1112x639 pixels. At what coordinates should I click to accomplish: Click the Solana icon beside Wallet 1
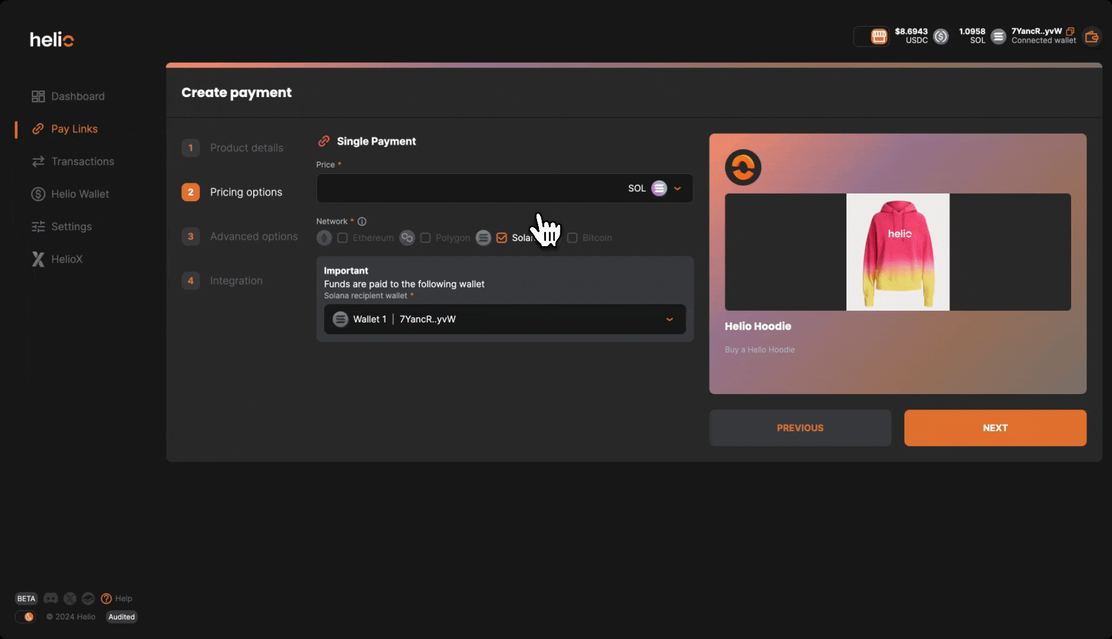pyautogui.click(x=340, y=319)
